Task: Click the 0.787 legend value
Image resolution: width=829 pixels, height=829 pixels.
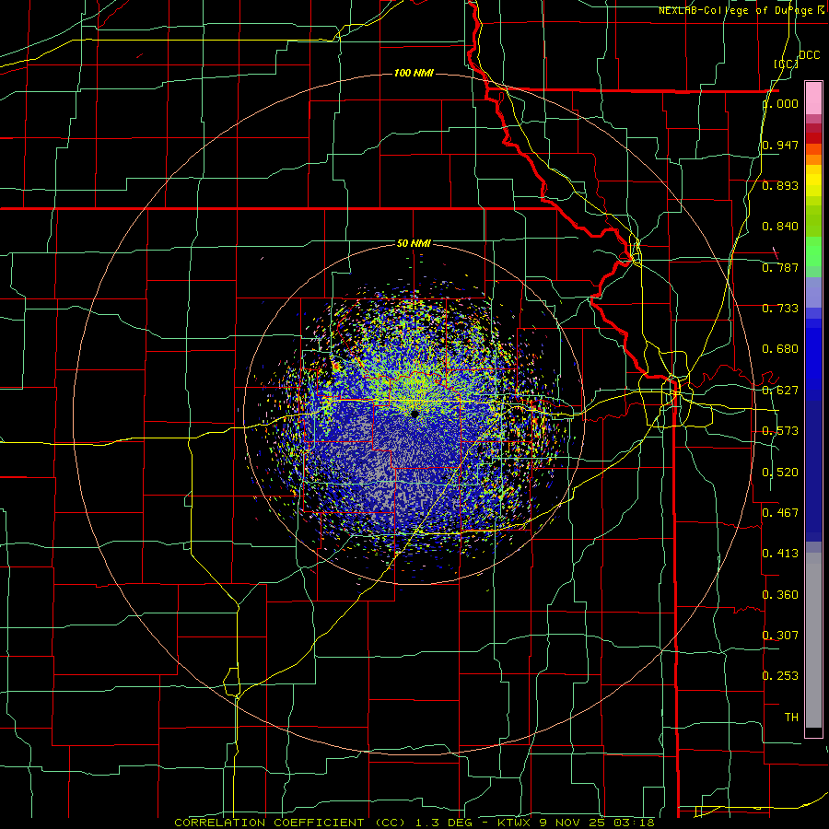Action: pos(780,267)
